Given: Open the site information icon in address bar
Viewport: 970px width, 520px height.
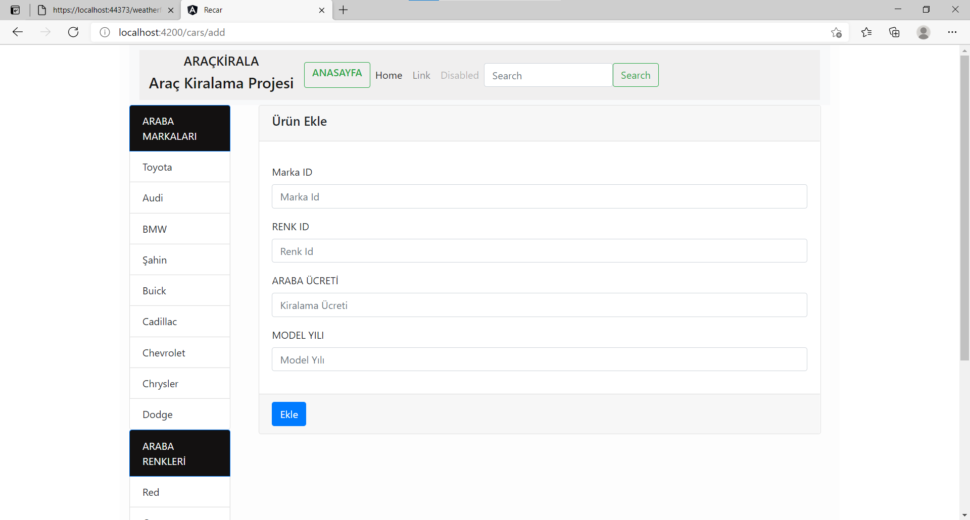Looking at the screenshot, I should [x=105, y=32].
